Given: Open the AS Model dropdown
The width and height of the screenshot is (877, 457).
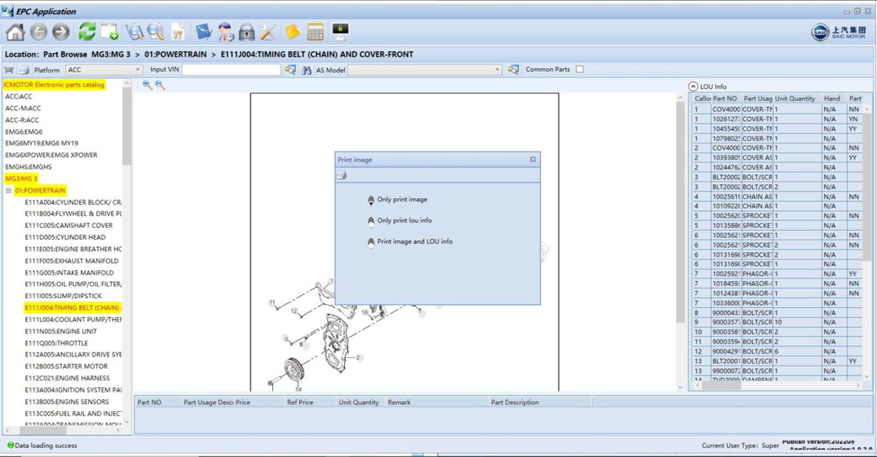Looking at the screenshot, I should (424, 70).
